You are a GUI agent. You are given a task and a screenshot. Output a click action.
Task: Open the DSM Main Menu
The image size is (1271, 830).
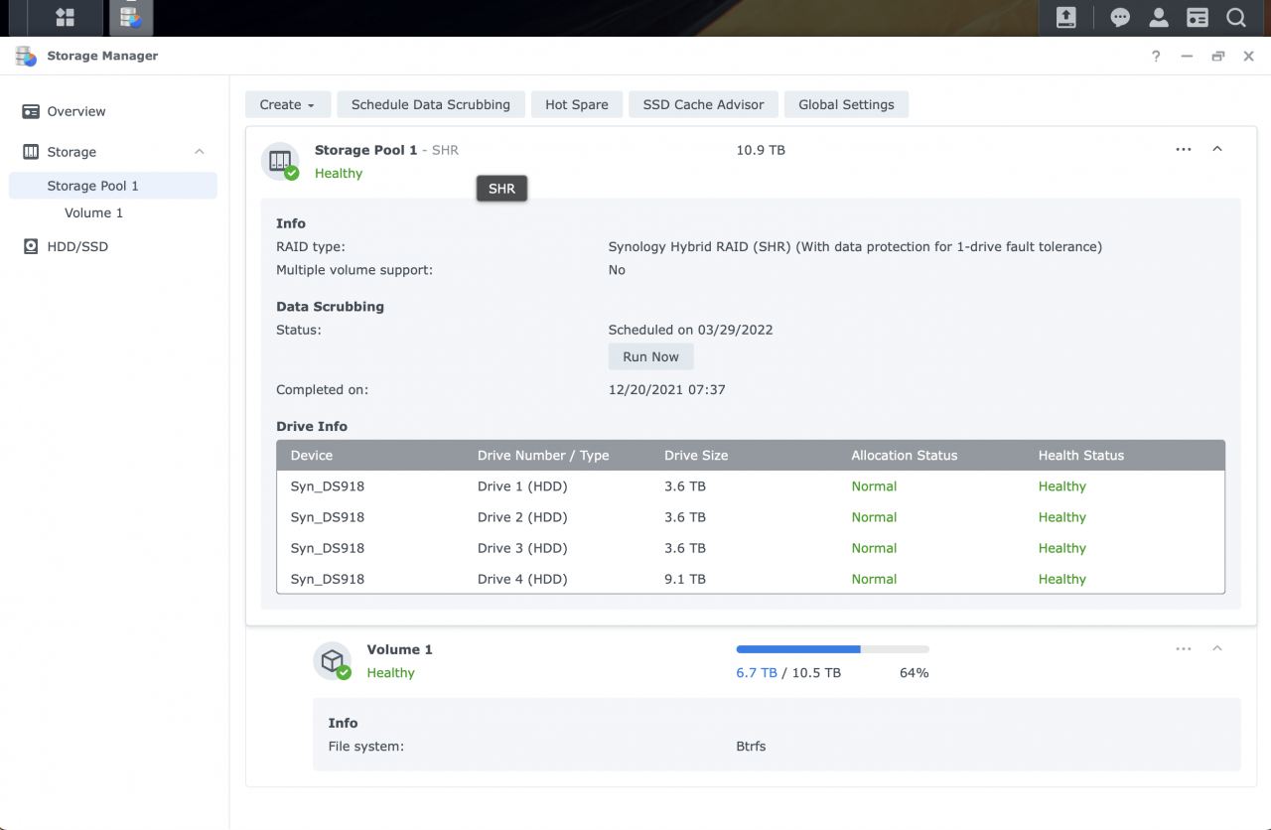click(64, 17)
